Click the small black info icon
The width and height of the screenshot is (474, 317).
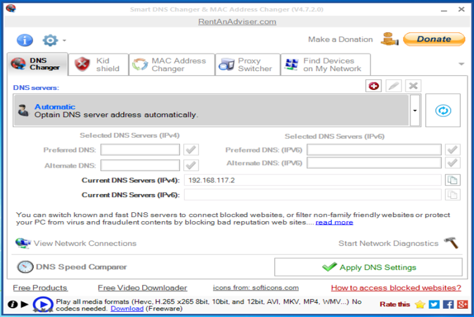pos(12,305)
